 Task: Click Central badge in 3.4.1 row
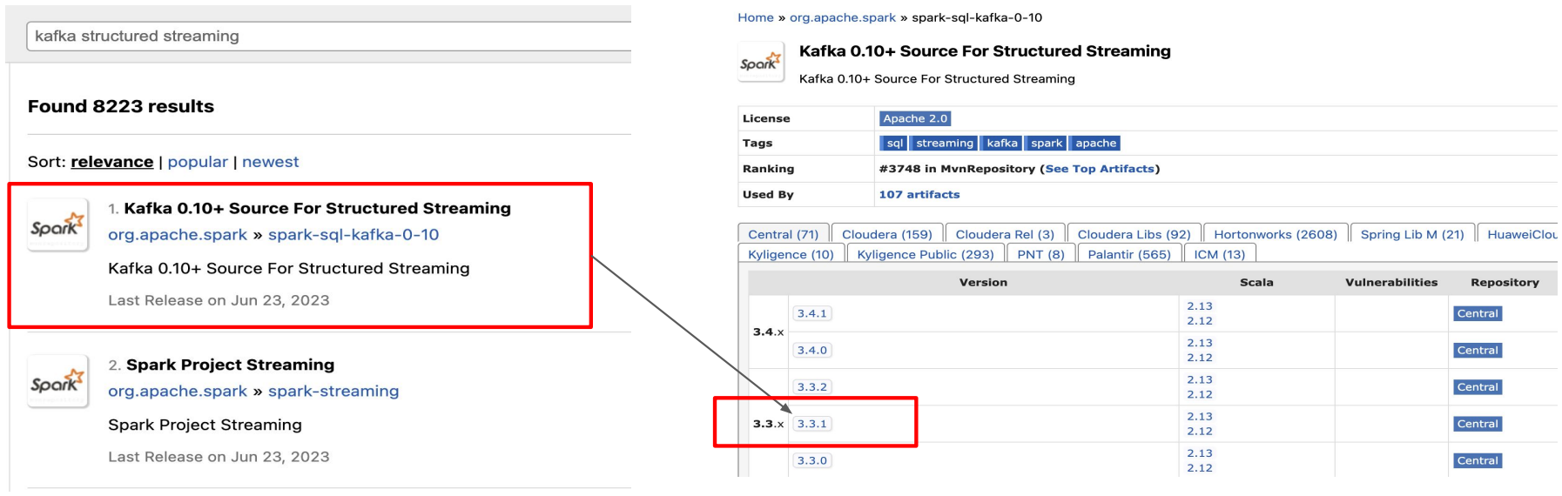tap(1478, 313)
